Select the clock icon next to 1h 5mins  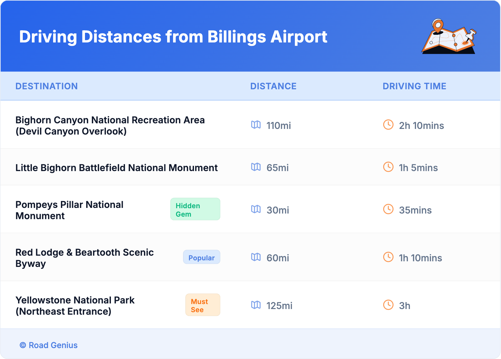[388, 167]
